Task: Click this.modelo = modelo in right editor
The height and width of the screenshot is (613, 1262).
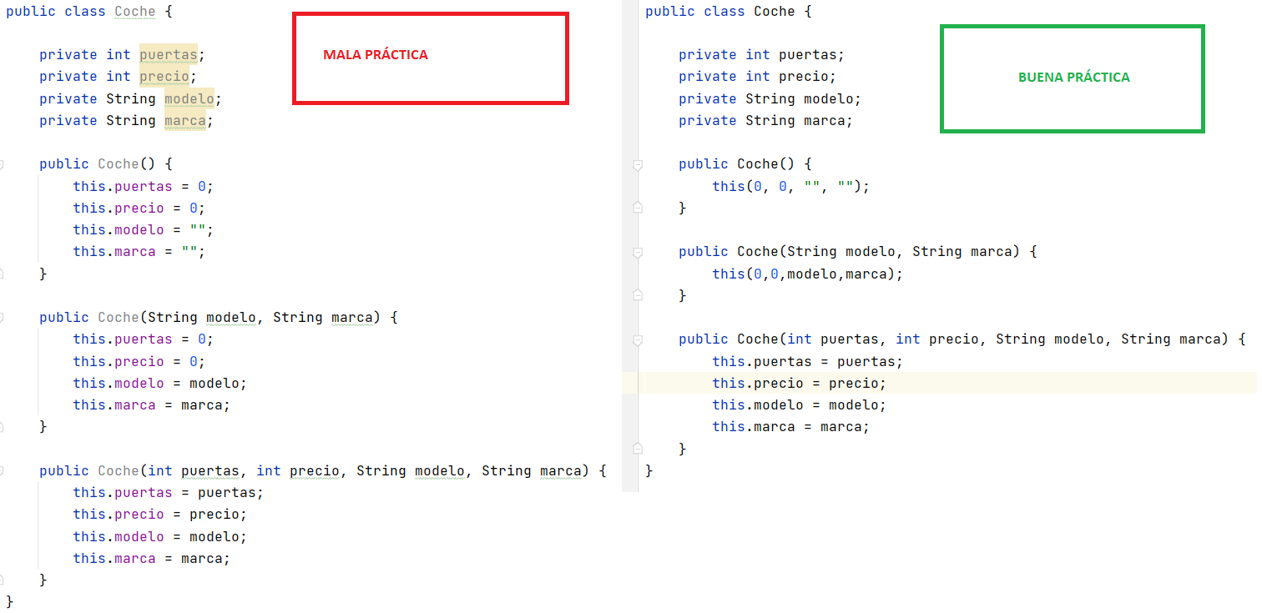Action: click(x=799, y=404)
